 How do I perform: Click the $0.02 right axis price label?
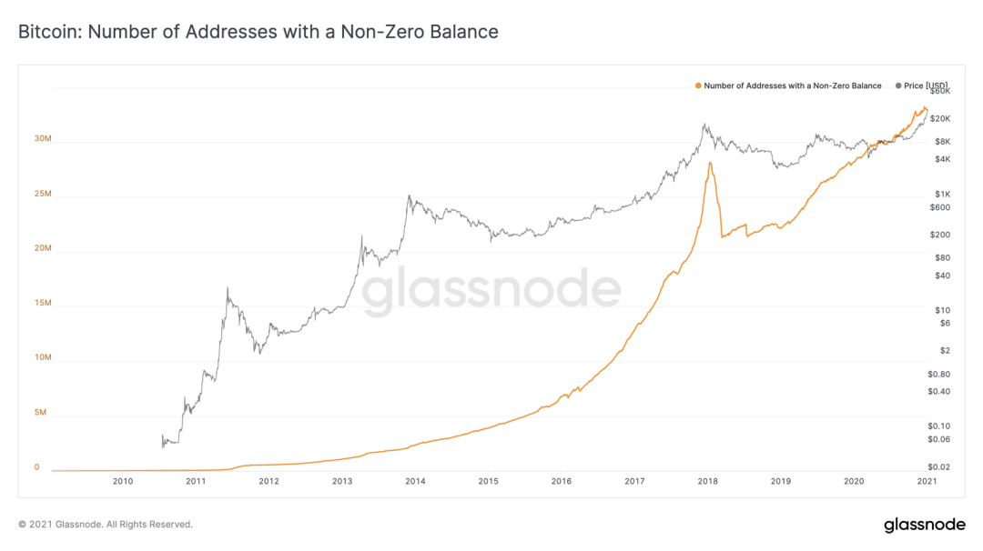[x=938, y=467]
